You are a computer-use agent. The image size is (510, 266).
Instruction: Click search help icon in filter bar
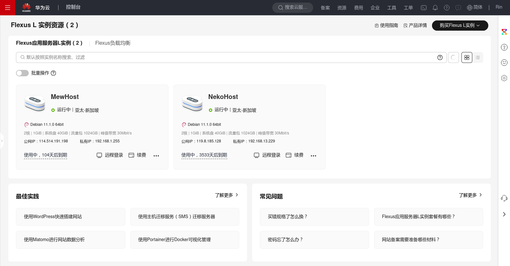tap(440, 57)
